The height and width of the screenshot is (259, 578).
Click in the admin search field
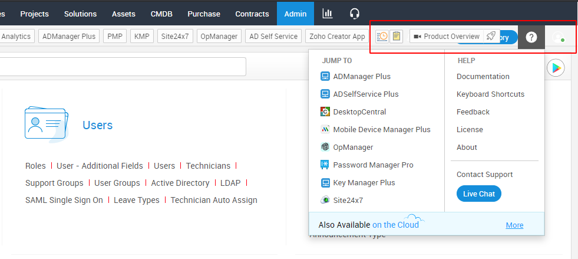coord(123,67)
